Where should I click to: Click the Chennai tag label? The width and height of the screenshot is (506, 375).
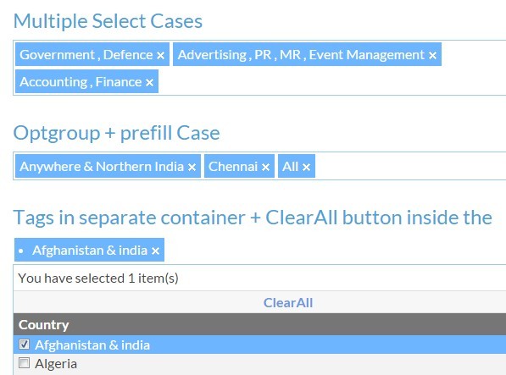233,167
